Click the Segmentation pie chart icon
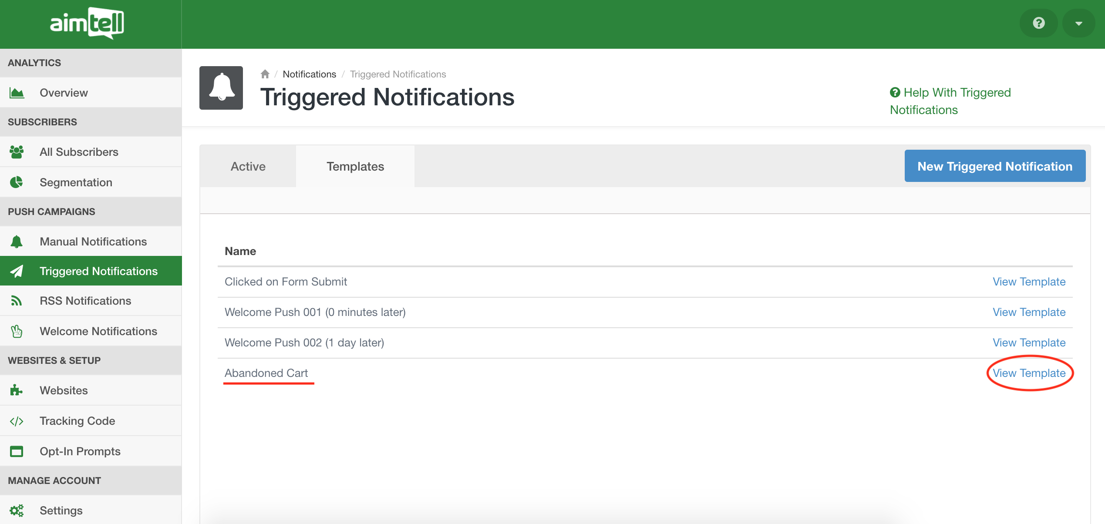 (x=17, y=182)
